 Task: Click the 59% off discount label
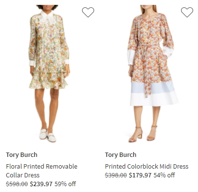coord(65,184)
